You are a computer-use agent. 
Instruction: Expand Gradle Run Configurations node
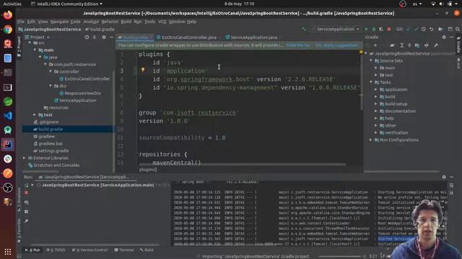click(x=371, y=140)
